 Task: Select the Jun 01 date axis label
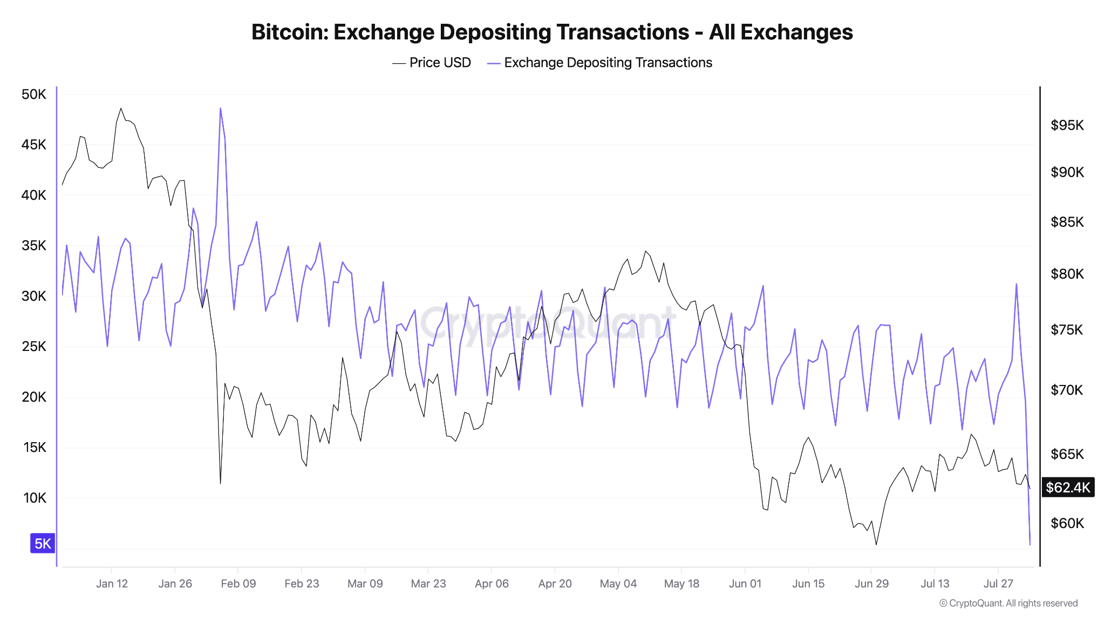tap(745, 584)
